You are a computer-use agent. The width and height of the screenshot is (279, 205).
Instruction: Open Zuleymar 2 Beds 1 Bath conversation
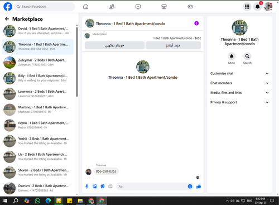pos(37,63)
